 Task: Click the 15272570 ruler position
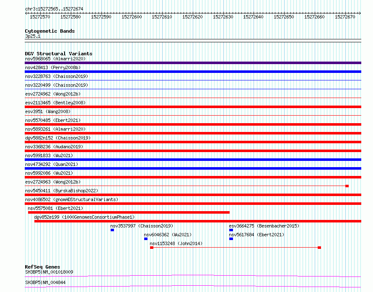pos(40,17)
